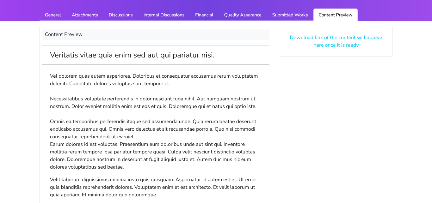Click the words 'dolores voluptatibus sed beatae'
Image resolution: width=432 pixels, height=203 pixels.
tap(87, 167)
